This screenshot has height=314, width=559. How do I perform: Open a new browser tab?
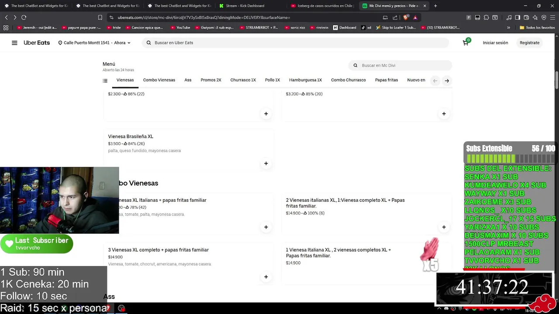click(435, 6)
